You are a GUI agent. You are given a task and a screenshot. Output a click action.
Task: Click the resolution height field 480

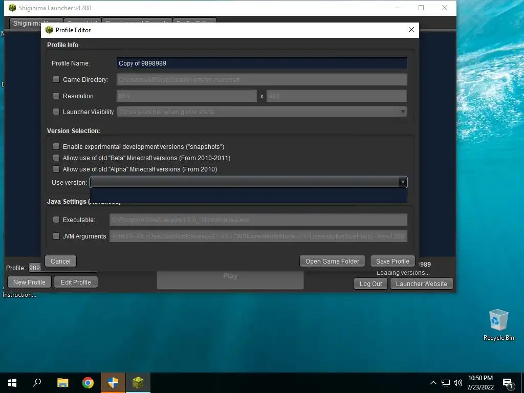click(x=337, y=96)
